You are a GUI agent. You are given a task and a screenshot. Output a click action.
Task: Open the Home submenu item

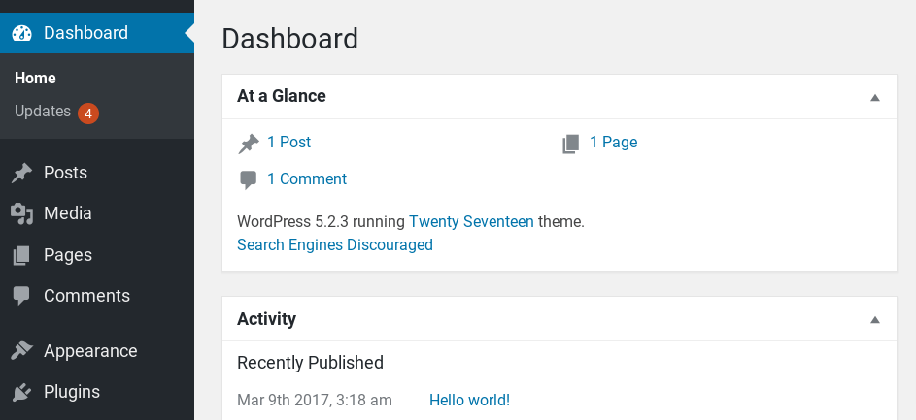coord(36,78)
